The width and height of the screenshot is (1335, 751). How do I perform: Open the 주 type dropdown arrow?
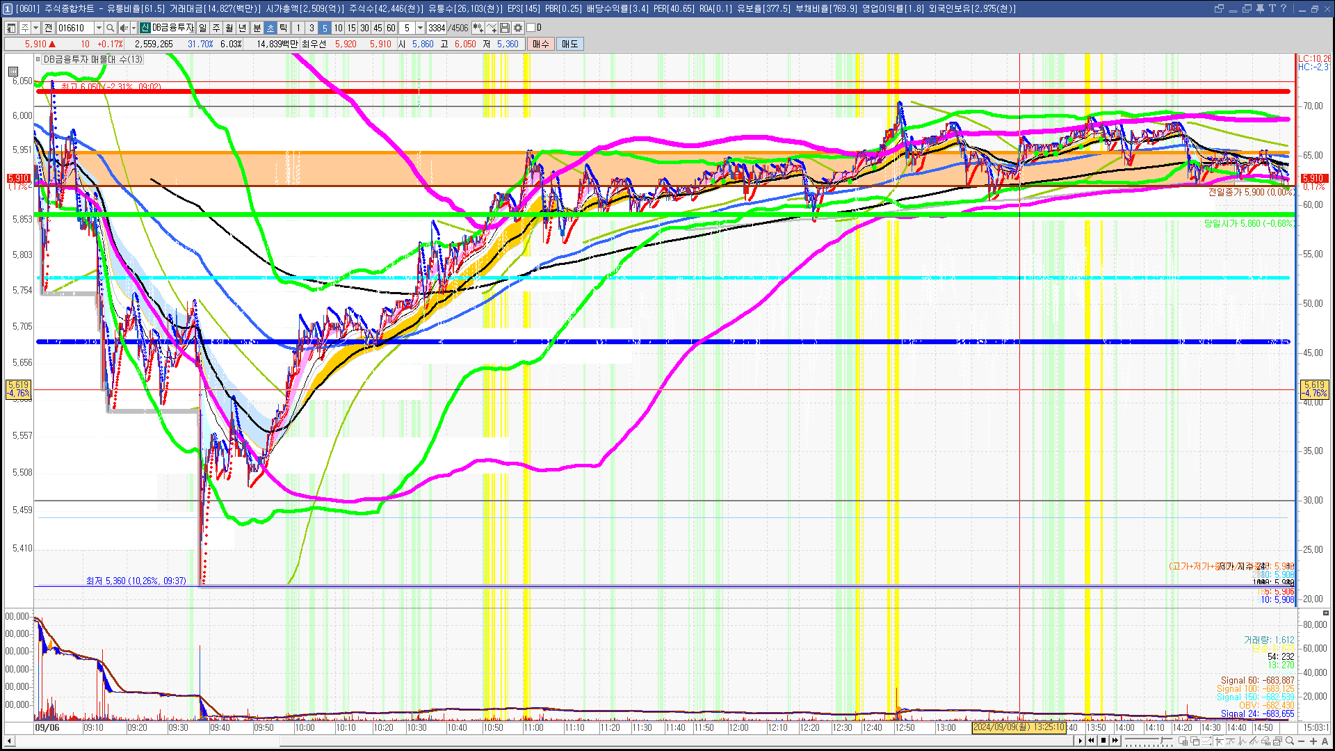point(35,28)
